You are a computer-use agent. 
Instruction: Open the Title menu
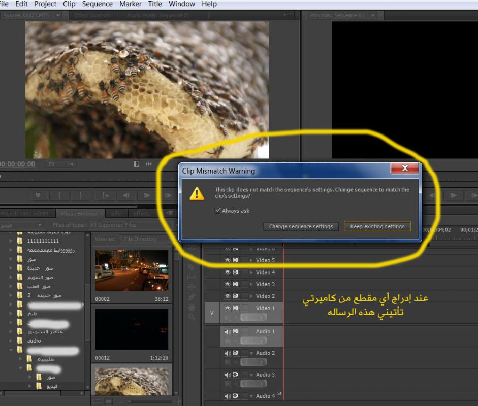pyautogui.click(x=155, y=4)
